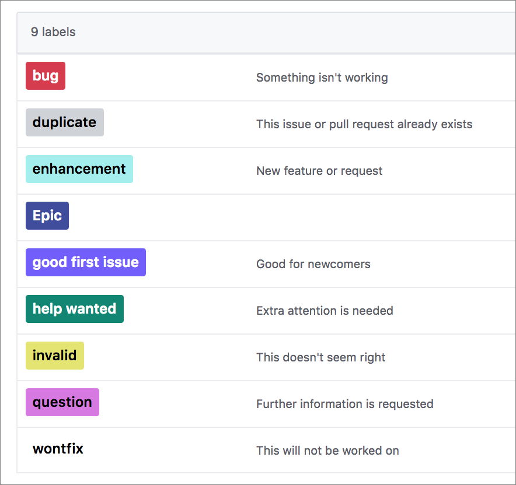
Task: Click 'This issue or pull request already exists'
Action: pos(364,124)
